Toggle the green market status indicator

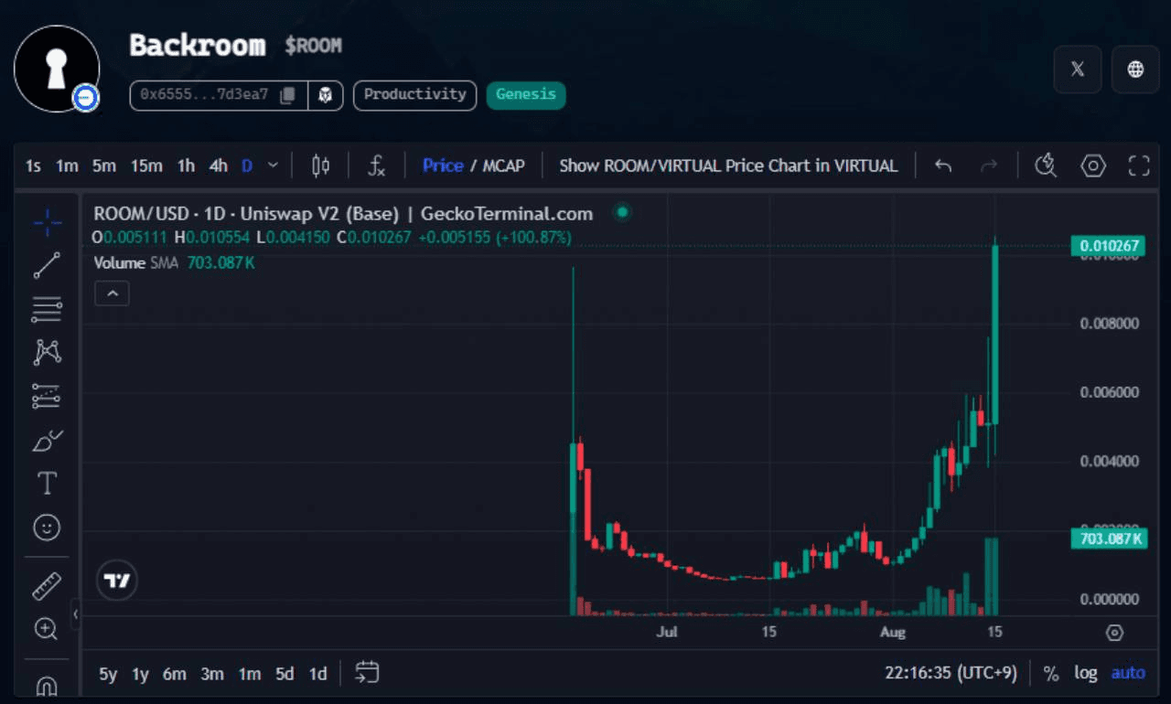tap(622, 213)
